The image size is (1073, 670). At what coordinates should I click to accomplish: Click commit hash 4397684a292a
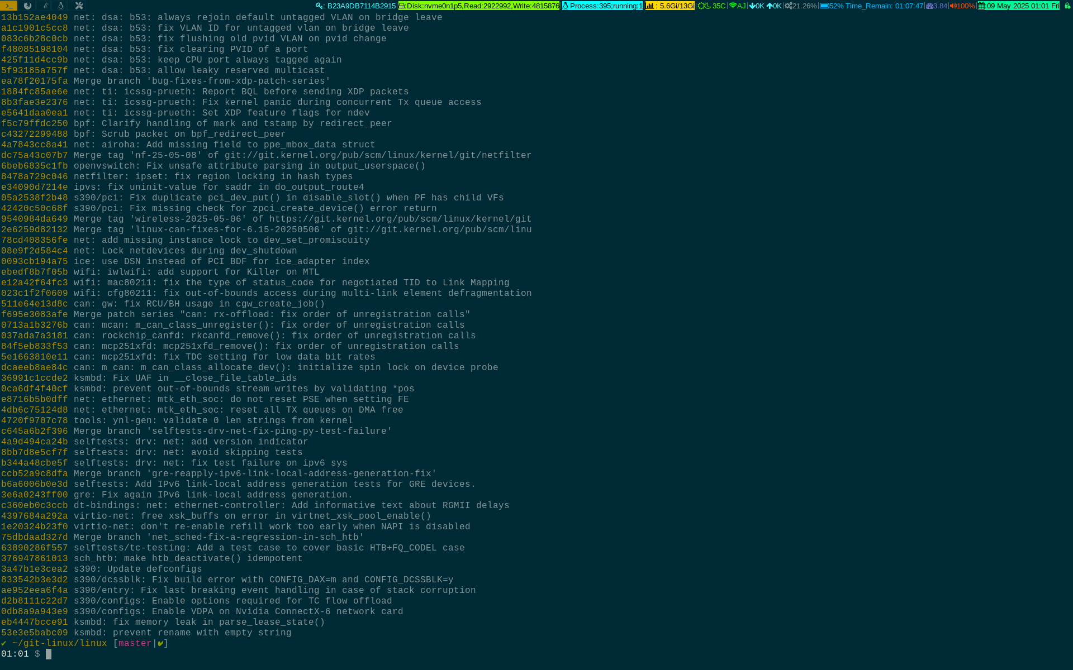[34, 516]
